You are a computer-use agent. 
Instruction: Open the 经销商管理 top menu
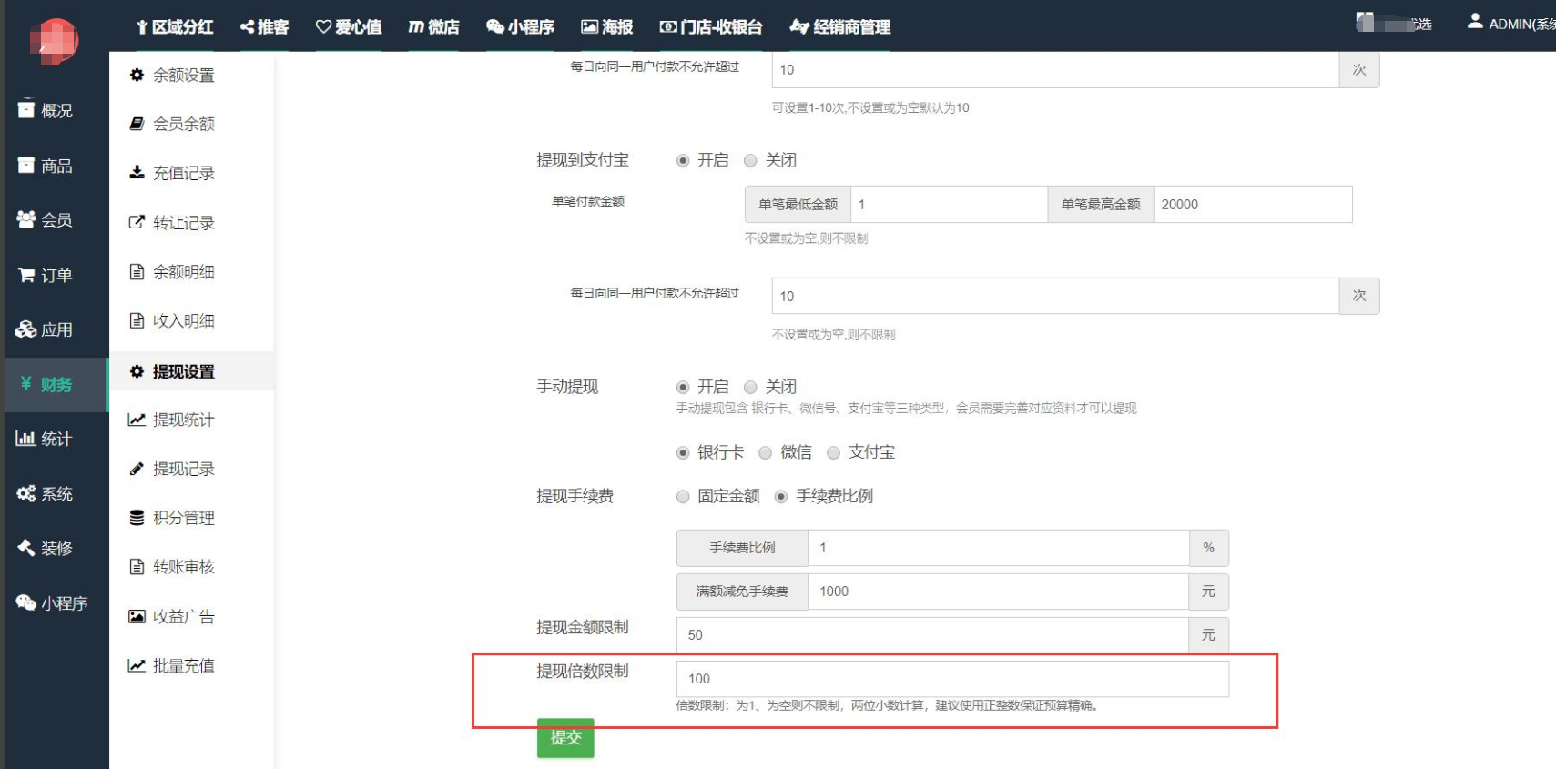click(839, 27)
